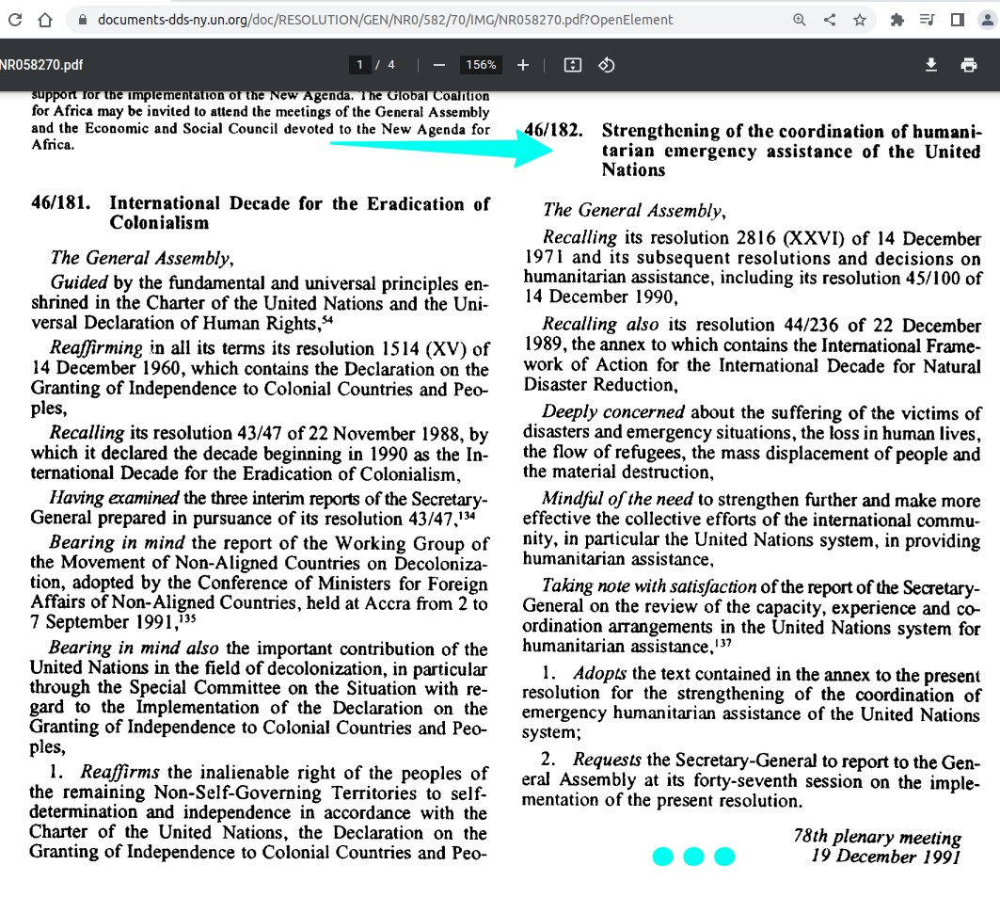Bookmark this page with the star icon

[x=860, y=20]
